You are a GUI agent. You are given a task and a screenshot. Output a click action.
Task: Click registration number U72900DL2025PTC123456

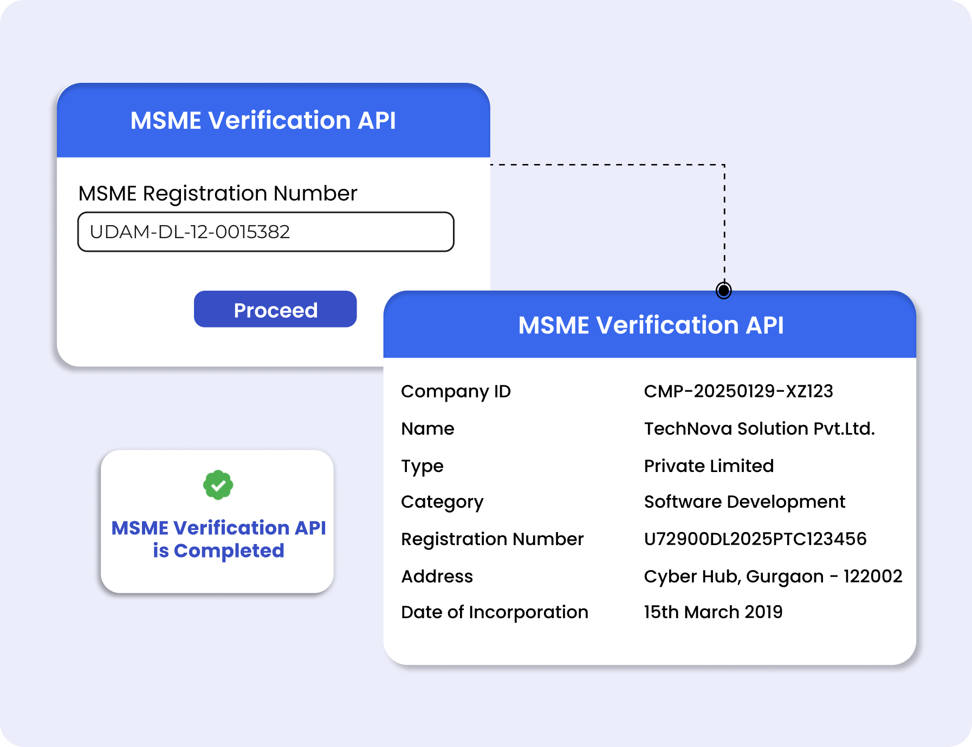point(755,539)
